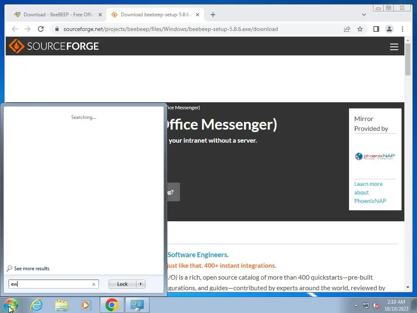Close the BeeBEEP Free Office tab

pos(100,15)
